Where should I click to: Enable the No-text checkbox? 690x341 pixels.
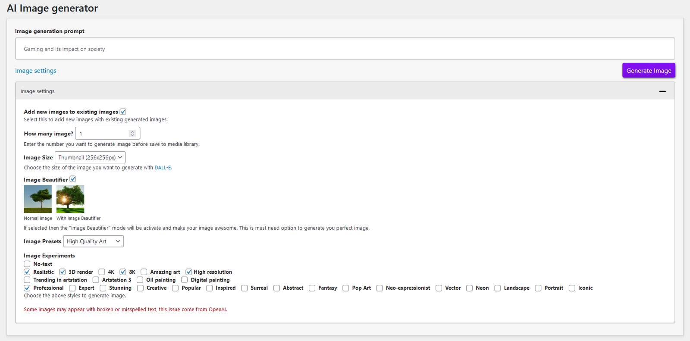click(x=27, y=264)
